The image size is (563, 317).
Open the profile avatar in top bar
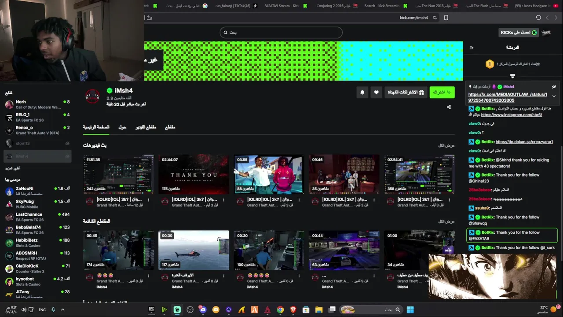pyautogui.click(x=546, y=33)
